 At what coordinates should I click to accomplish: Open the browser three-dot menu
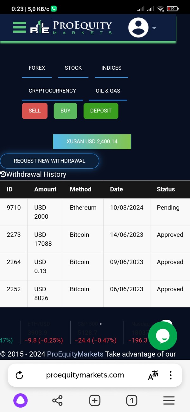tap(171, 375)
